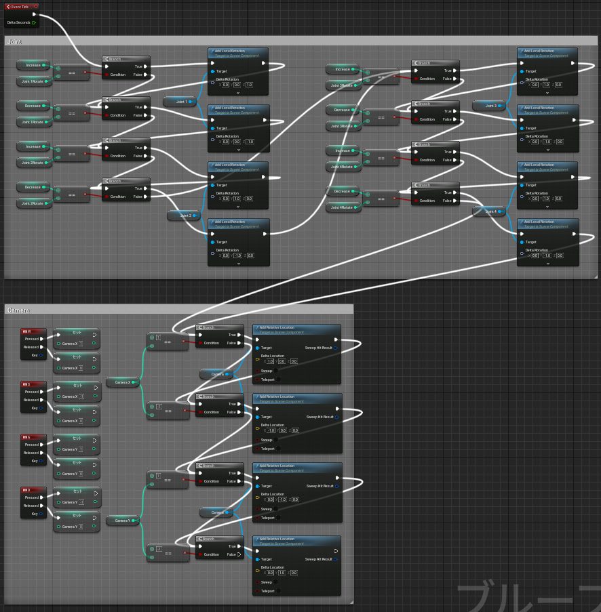The height and width of the screenshot is (612, 601).
Task: Click the S key node's Key output pin
Action: [41, 408]
